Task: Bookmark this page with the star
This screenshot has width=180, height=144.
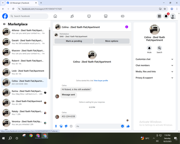Action: pos(165,9)
